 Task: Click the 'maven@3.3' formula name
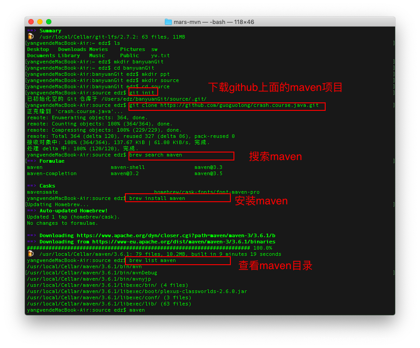[208, 167]
